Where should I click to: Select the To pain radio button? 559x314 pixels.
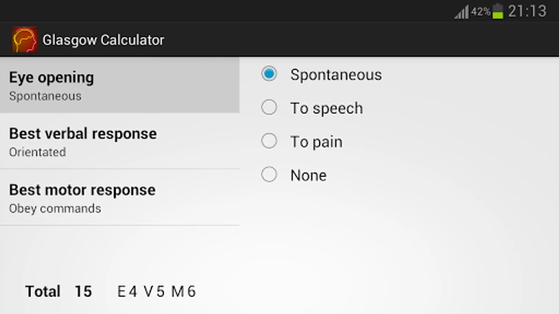click(x=269, y=141)
